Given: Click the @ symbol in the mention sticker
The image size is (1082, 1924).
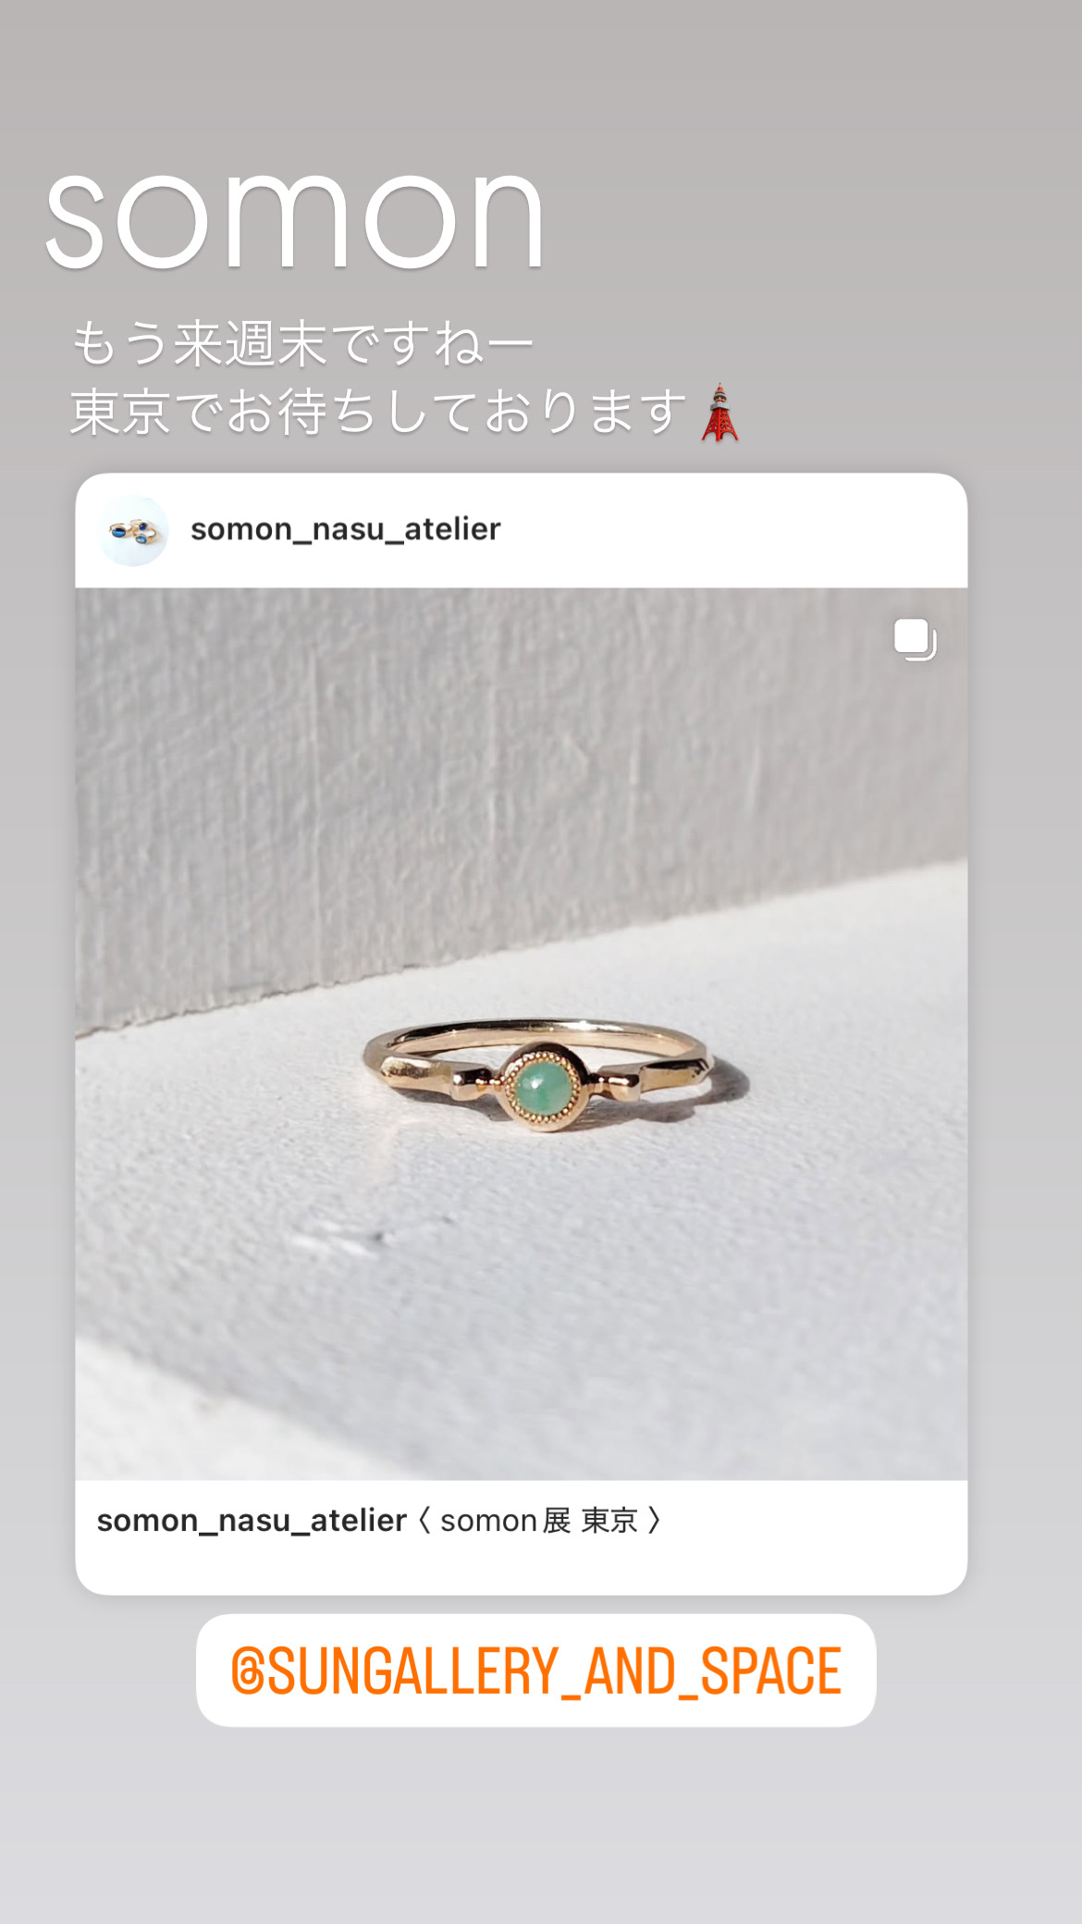Looking at the screenshot, I should pos(247,1672).
